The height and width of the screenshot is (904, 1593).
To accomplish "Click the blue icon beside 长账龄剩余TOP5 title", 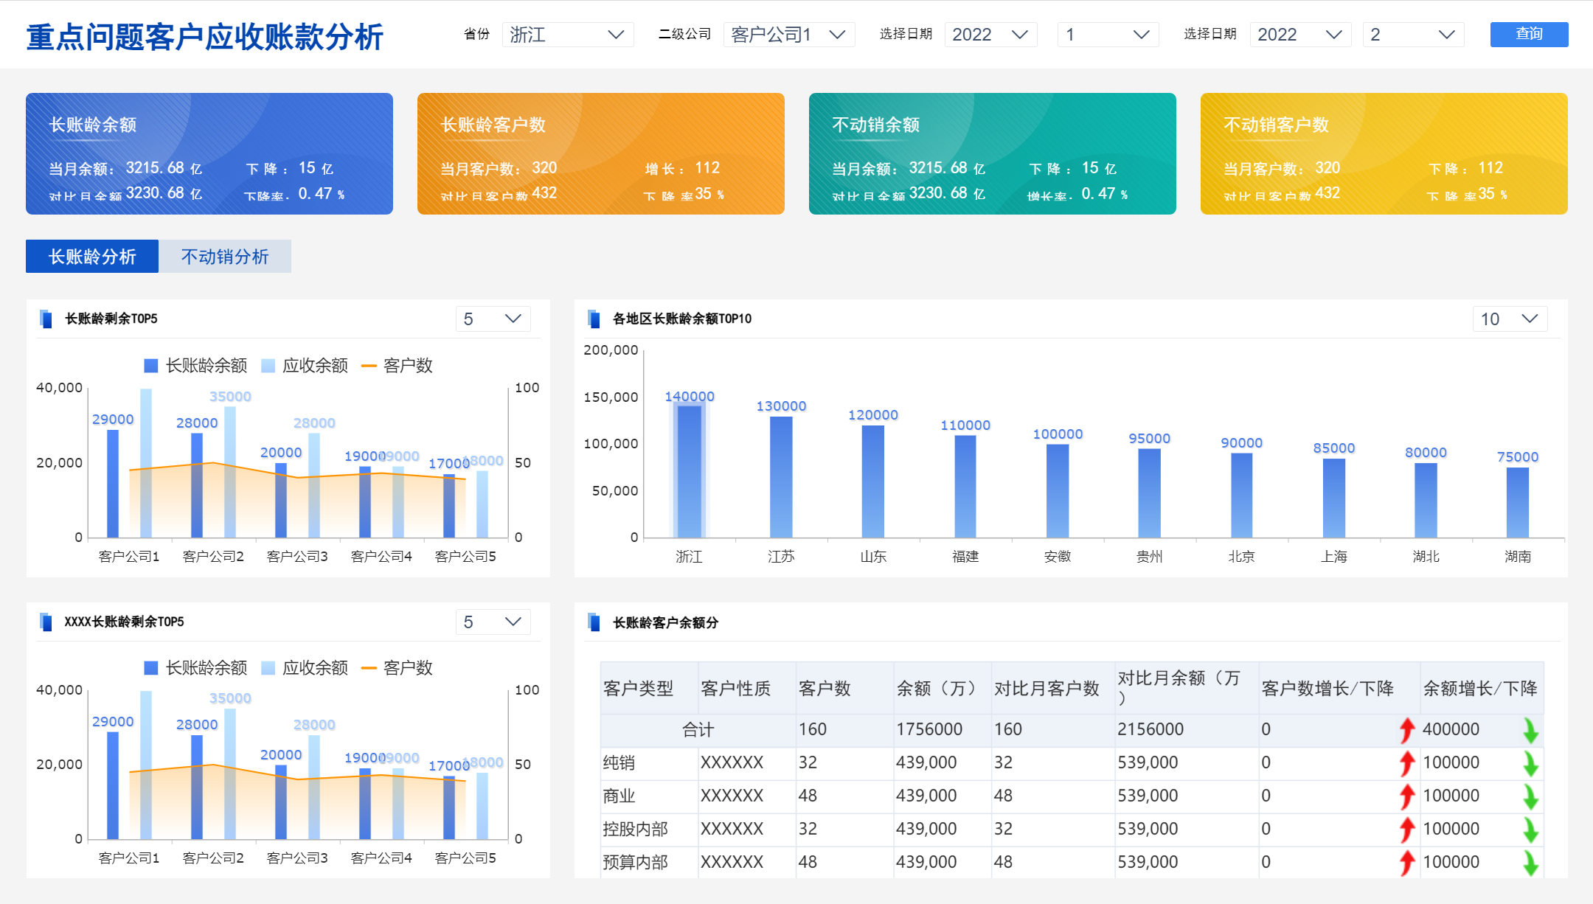I will tap(46, 319).
